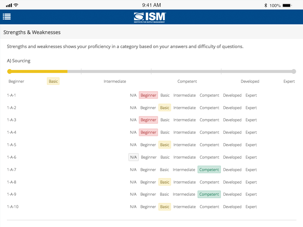
Task: Select Competent label under Sourcing scale
Action: coord(187,81)
